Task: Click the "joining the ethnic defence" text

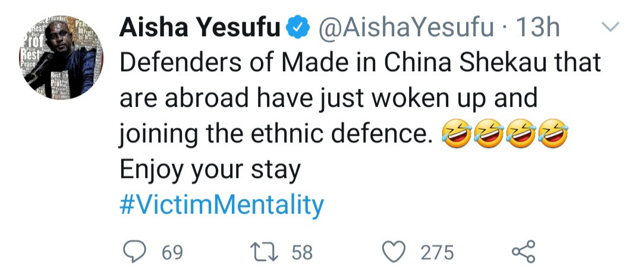Action: click(x=275, y=135)
